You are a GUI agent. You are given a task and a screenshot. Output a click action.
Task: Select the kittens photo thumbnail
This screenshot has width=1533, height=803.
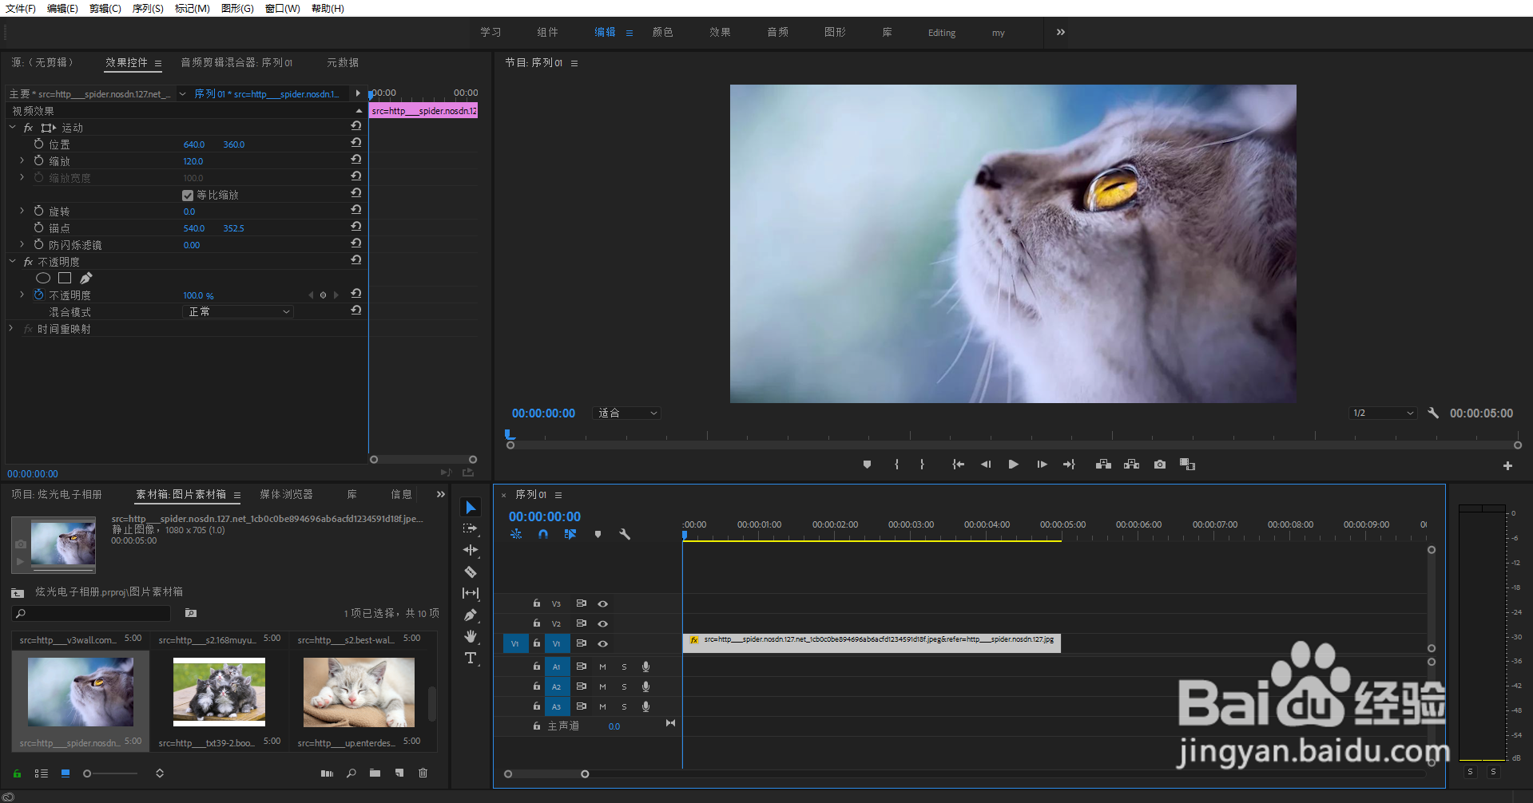point(219,692)
